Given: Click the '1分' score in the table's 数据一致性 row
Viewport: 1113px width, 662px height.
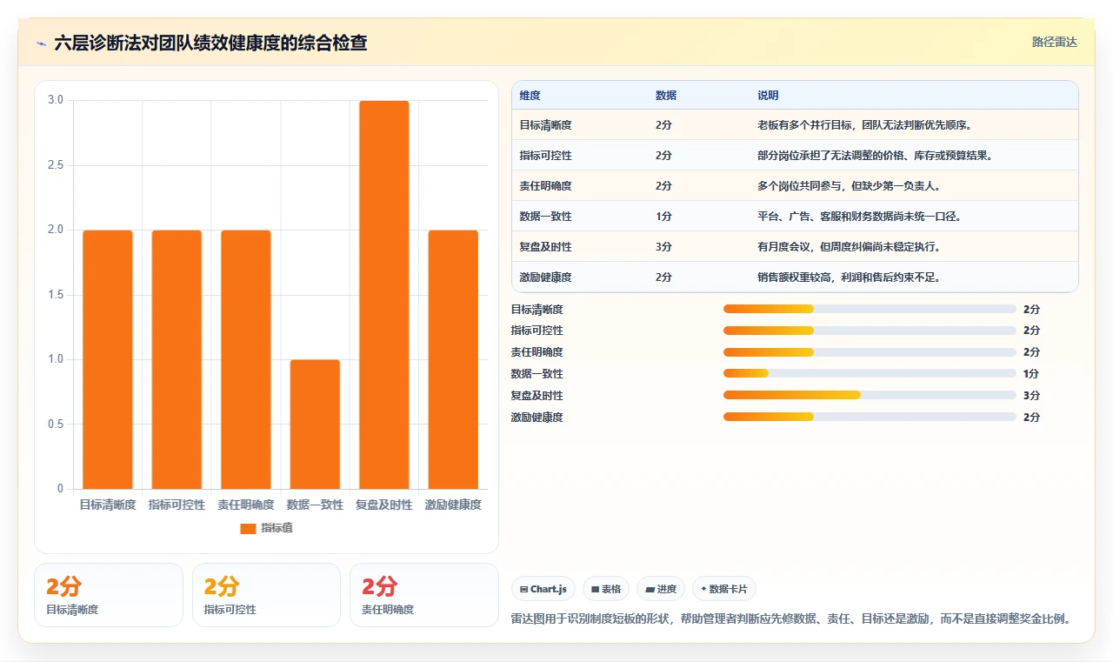Looking at the screenshot, I should pyautogui.click(x=663, y=217).
